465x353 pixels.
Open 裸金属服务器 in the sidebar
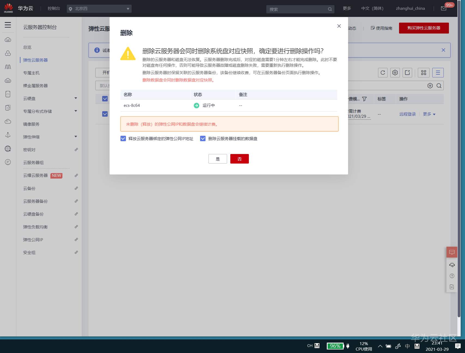pyautogui.click(x=35, y=86)
